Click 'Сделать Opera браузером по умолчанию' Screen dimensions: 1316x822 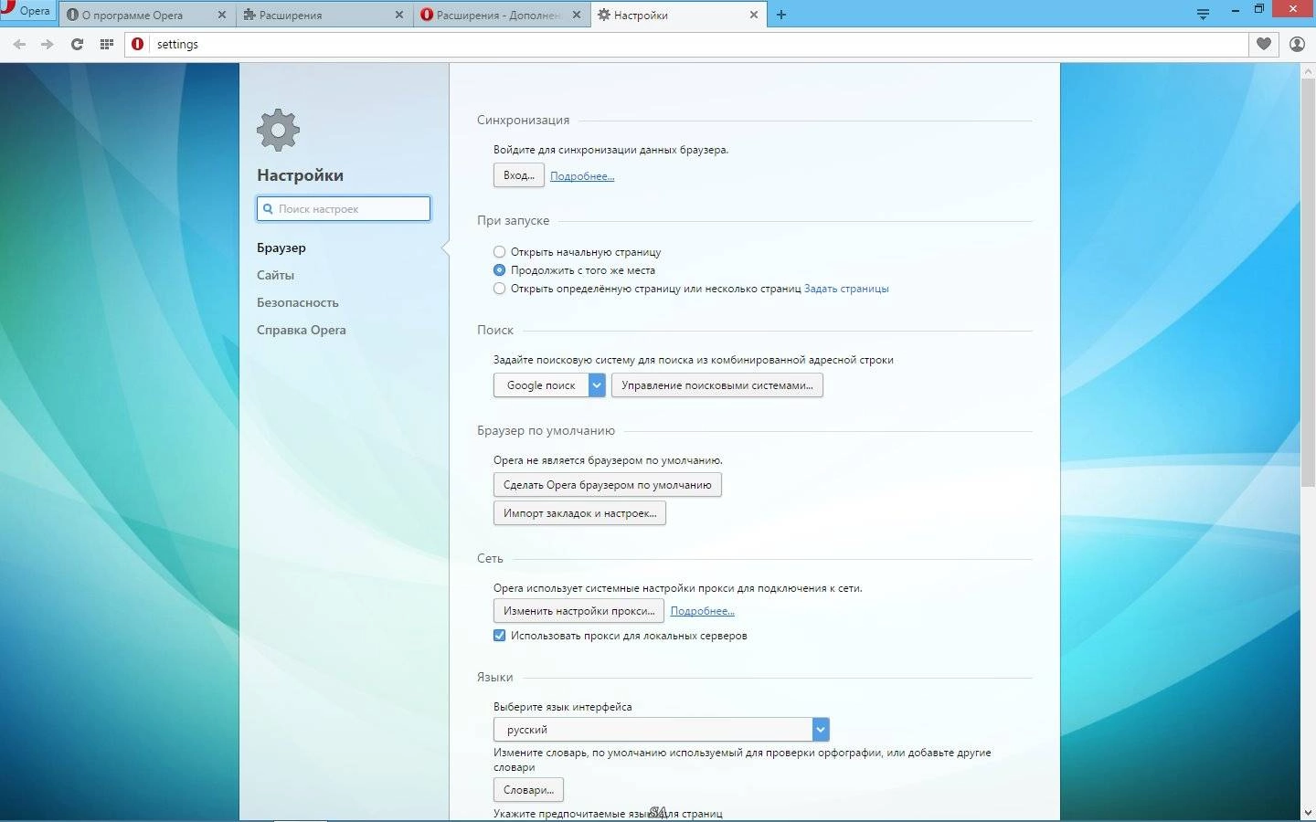[x=608, y=485]
